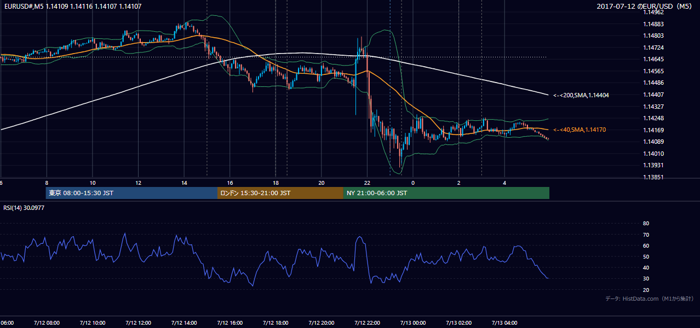This screenshot has width=700, height=328.
Task: Select hour label 10 under the price chart
Action: [x=93, y=183]
